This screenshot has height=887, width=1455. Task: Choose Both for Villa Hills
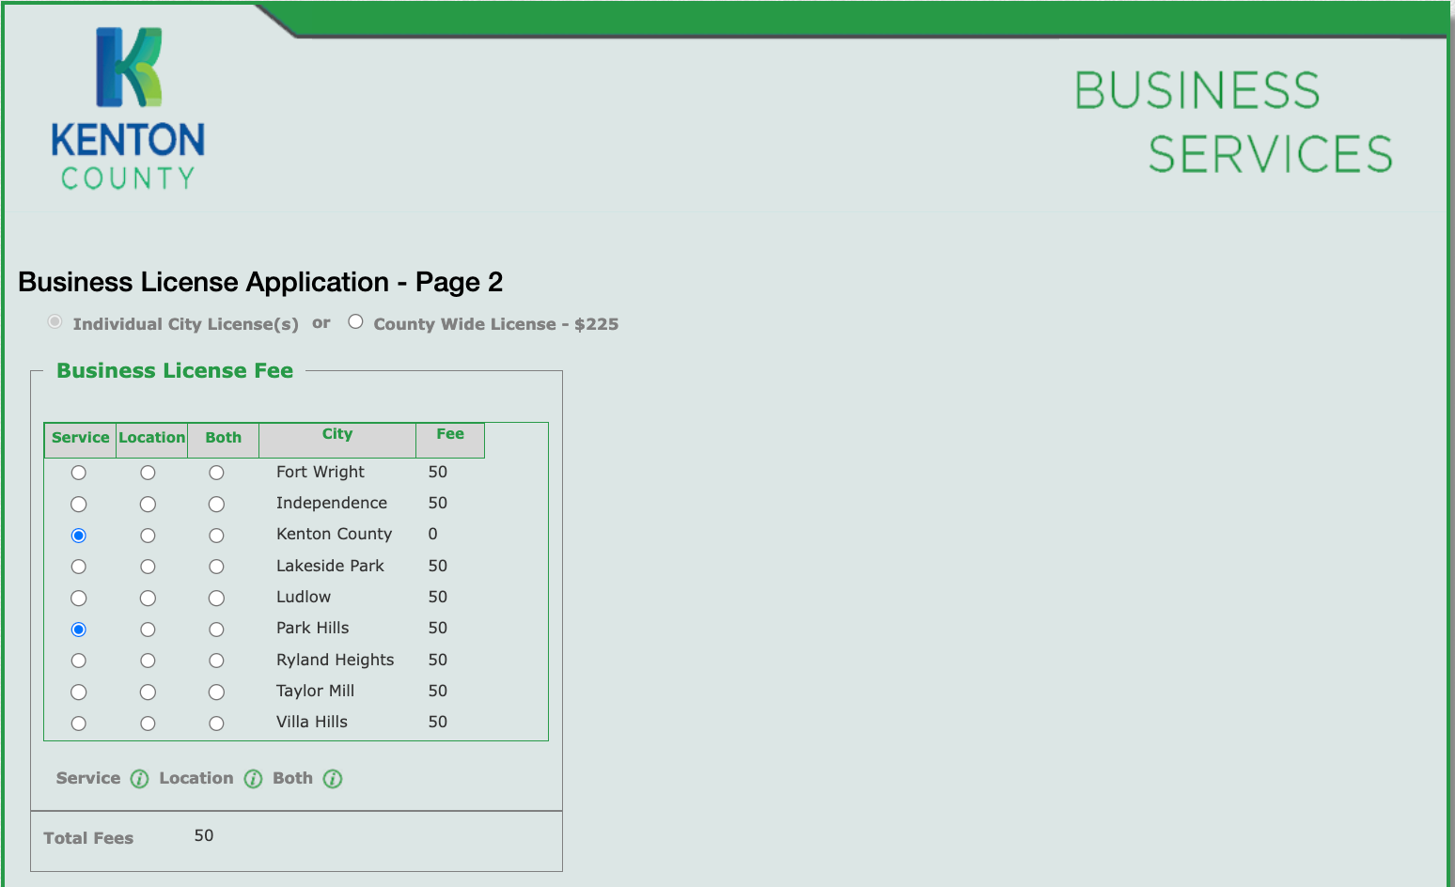click(216, 724)
